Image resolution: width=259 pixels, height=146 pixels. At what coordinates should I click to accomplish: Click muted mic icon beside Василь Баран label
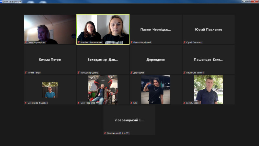(x=185, y=103)
